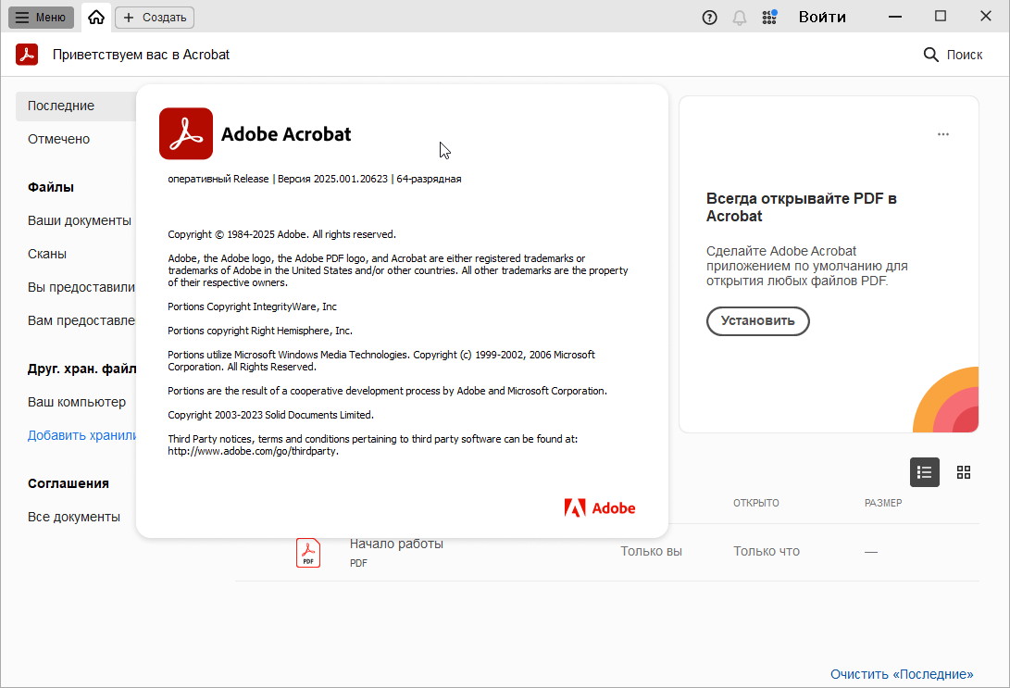Open the help question mark icon
The width and height of the screenshot is (1010, 688).
point(709,18)
